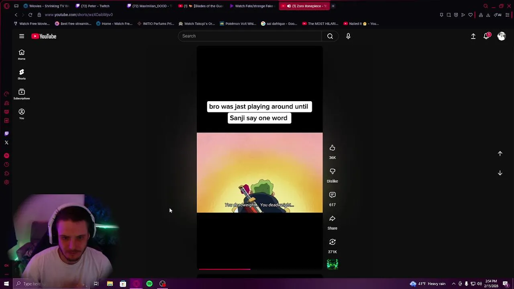The image size is (514, 289).
Task: Open a new browser tab
Action: [x=333, y=6]
